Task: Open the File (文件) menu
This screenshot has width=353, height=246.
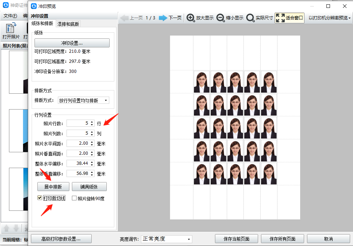Action: click(10, 16)
